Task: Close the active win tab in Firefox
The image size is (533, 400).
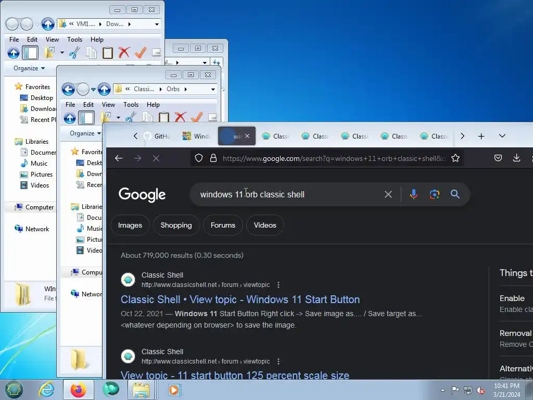Action: point(247,136)
